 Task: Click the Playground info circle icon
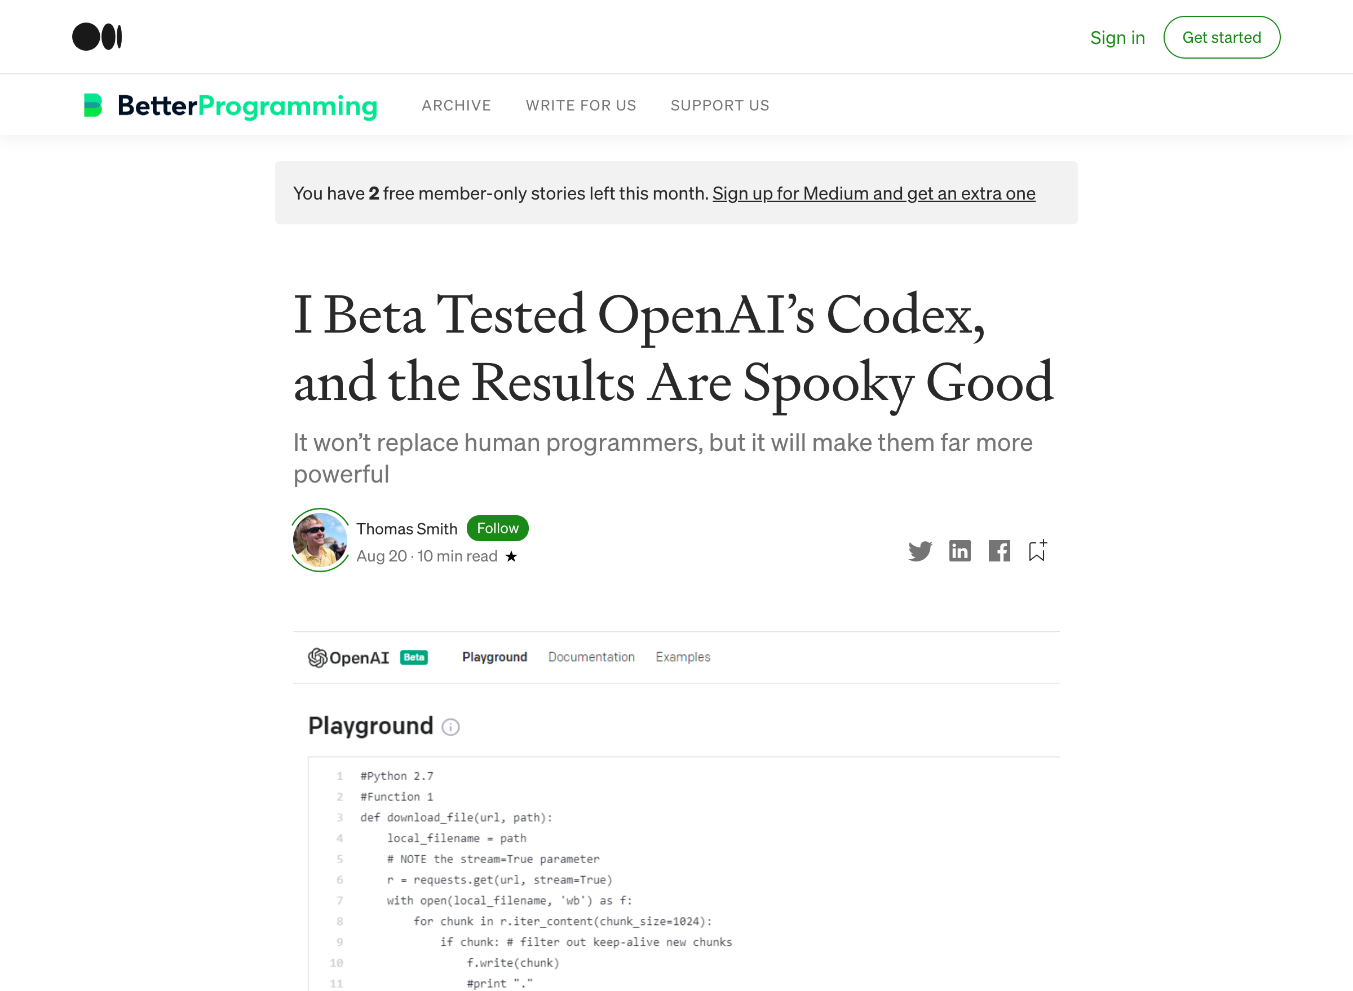[x=450, y=727]
